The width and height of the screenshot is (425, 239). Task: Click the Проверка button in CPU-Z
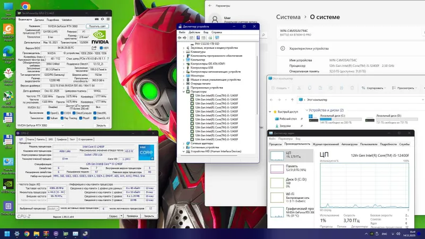[132, 216]
